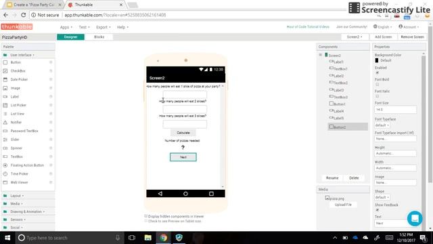Click the Task View taskbar icon

click(132, 238)
